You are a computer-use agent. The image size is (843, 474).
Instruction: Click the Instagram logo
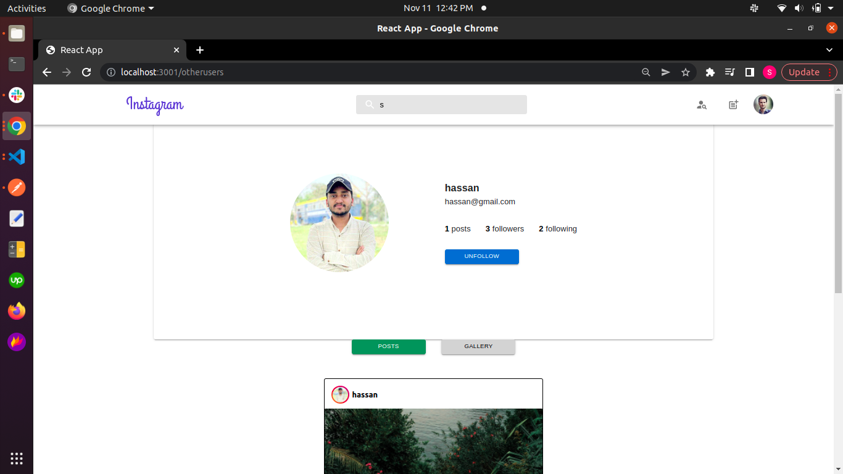click(154, 105)
